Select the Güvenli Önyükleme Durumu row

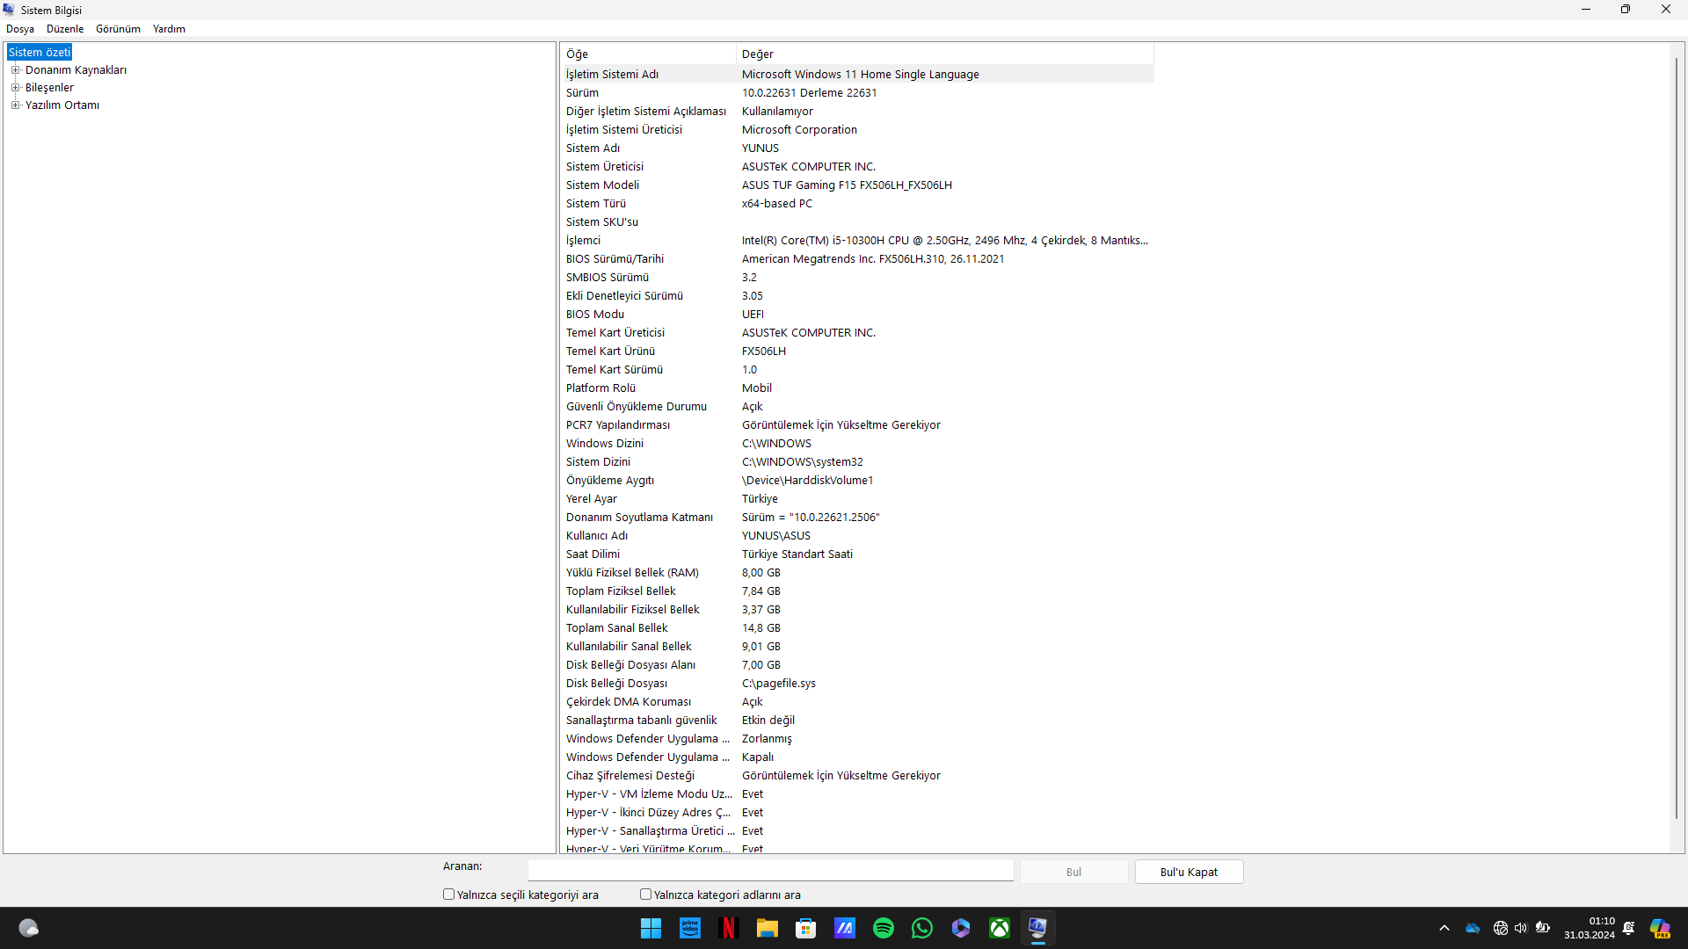(858, 407)
